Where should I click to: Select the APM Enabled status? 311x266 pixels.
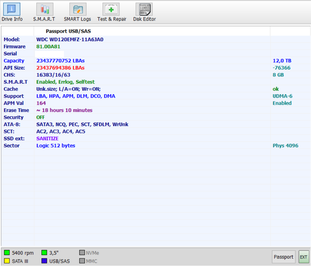point(282,103)
